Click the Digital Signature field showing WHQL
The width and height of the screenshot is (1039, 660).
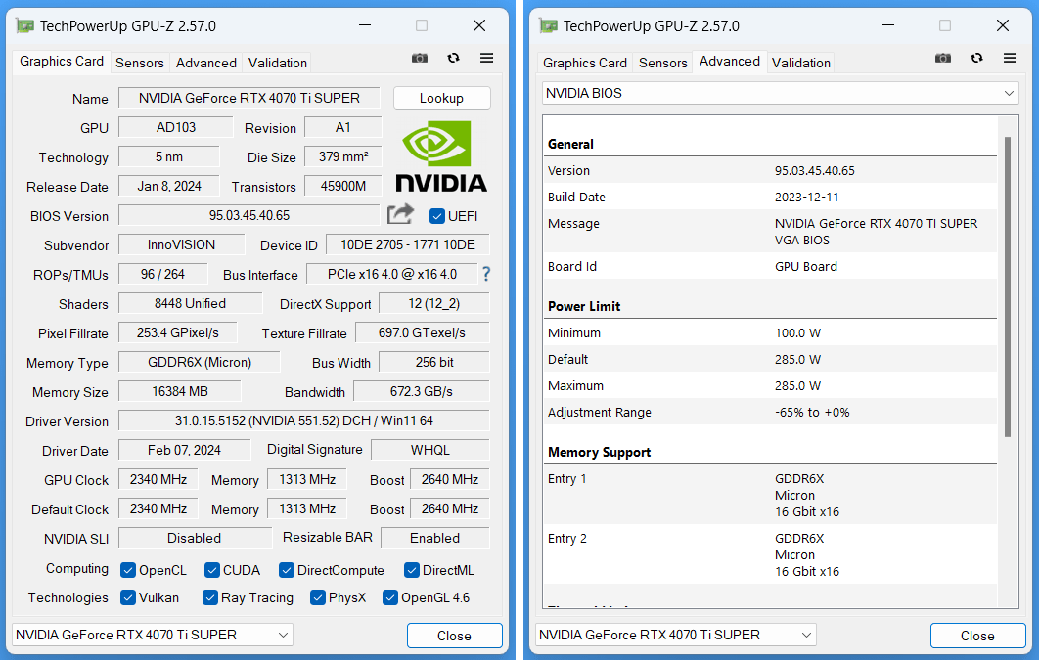[430, 450]
